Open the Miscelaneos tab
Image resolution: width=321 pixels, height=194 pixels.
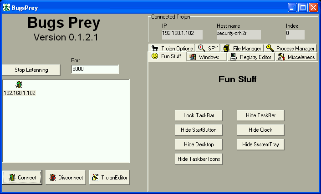pyautogui.click(x=296, y=57)
